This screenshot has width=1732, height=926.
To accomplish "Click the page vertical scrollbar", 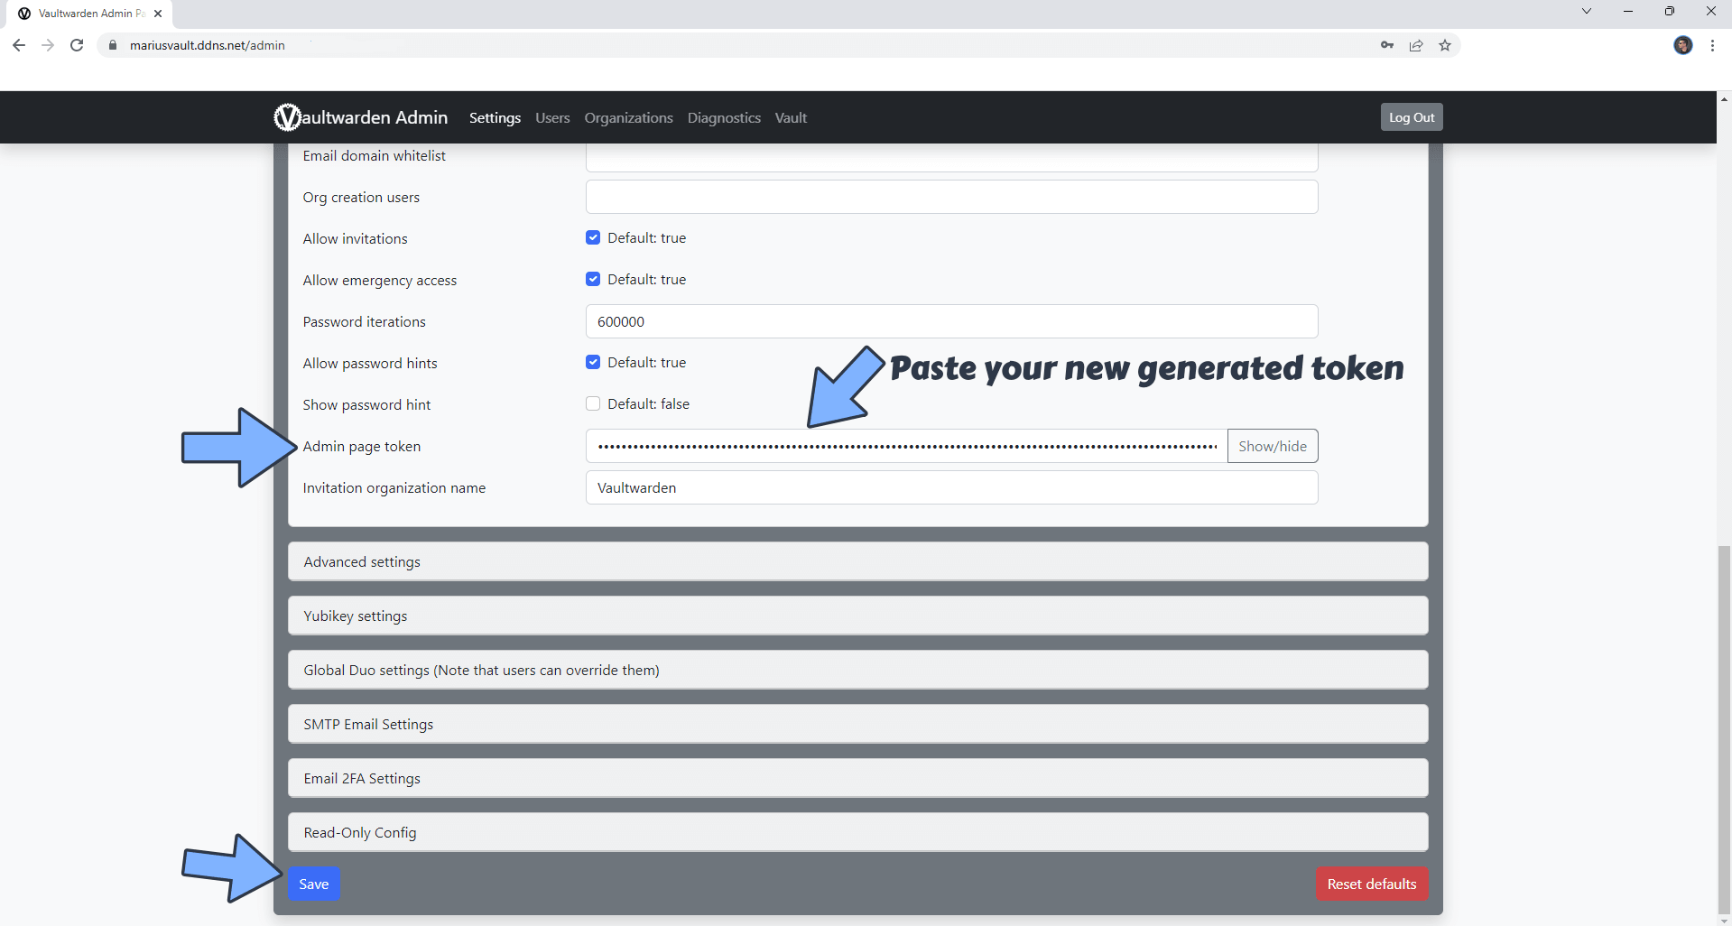I will click(x=1724, y=722).
